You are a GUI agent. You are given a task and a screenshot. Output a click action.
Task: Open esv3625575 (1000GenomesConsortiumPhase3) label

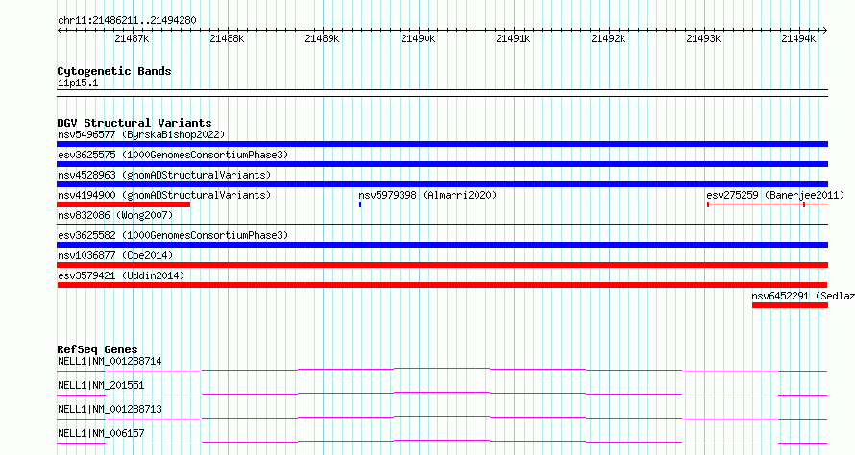pos(173,155)
